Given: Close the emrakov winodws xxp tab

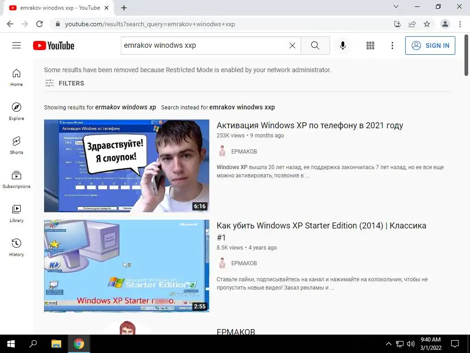Looking at the screenshot, I should click(x=106, y=8).
